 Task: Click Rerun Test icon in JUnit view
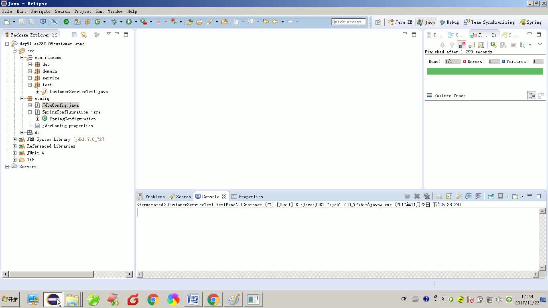coord(494,45)
